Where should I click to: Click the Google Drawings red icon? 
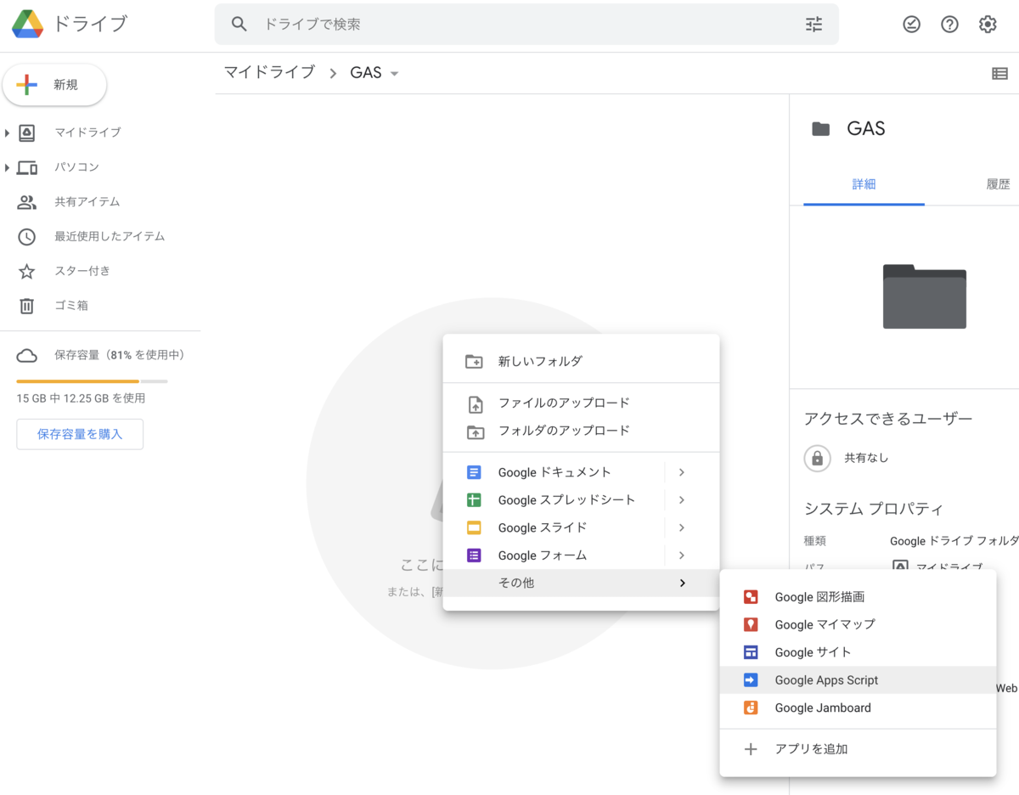[x=751, y=597]
